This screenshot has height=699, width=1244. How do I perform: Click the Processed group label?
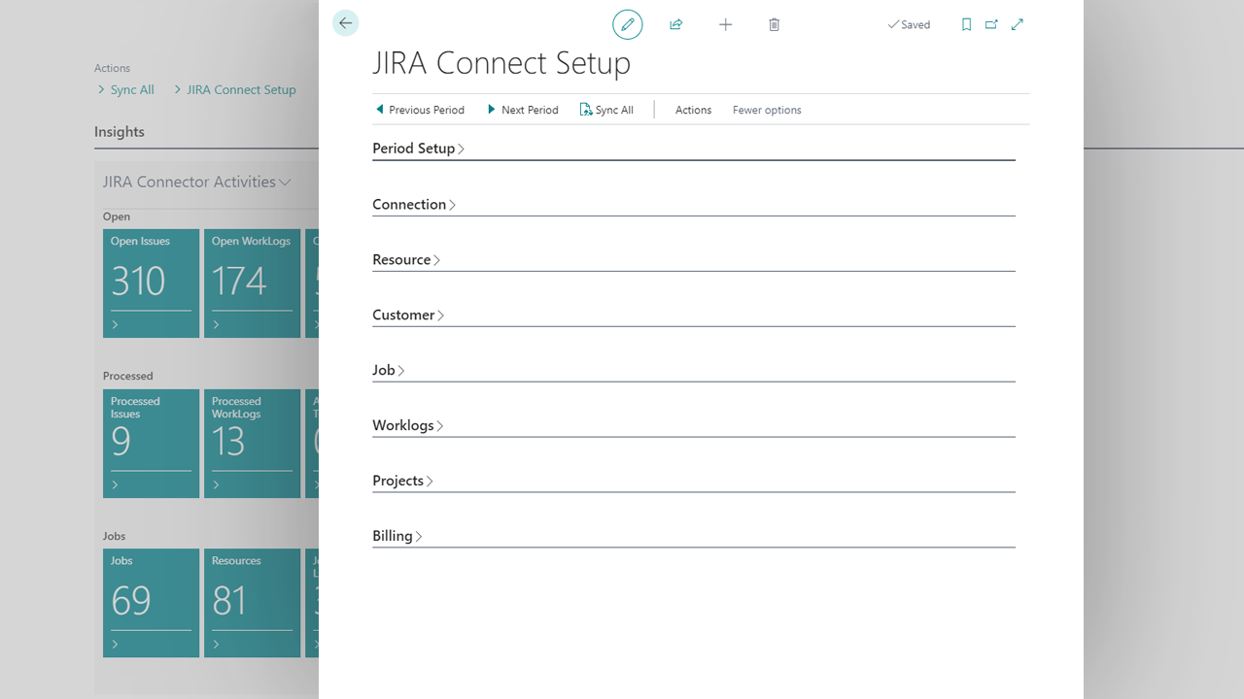(128, 376)
